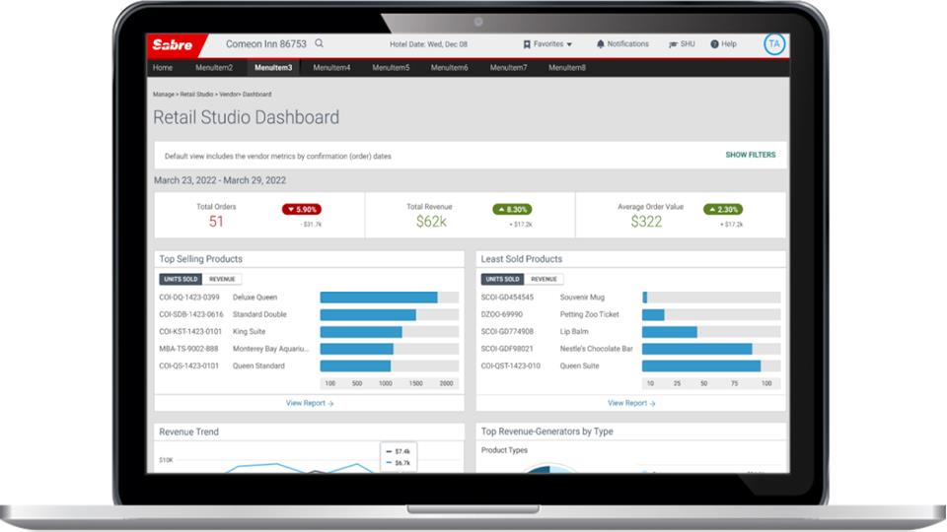The image size is (947, 532).
Task: Click the SHU graduation cap icon
Action: 674,44
